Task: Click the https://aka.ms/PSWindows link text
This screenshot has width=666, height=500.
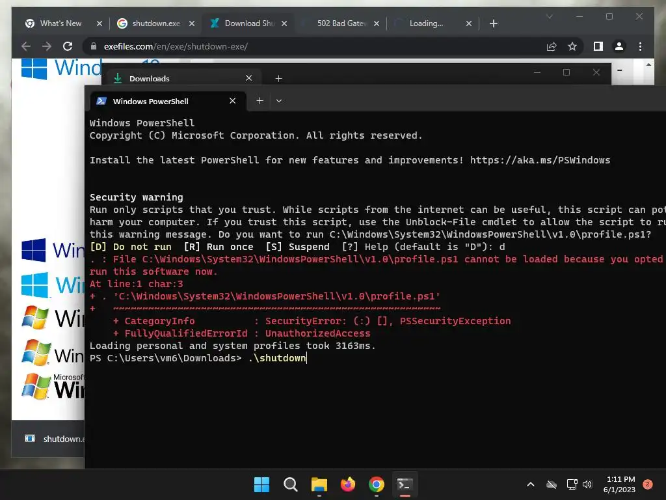Action: [540, 160]
